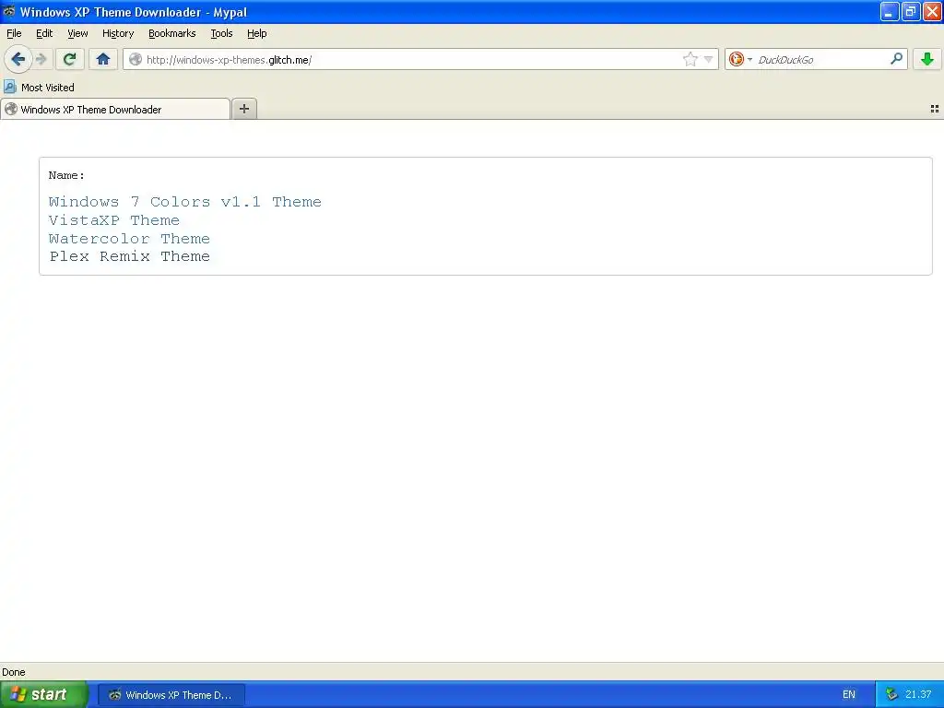Select the Windows XP Theme Downloader tab
The height and width of the screenshot is (708, 944).
(115, 109)
